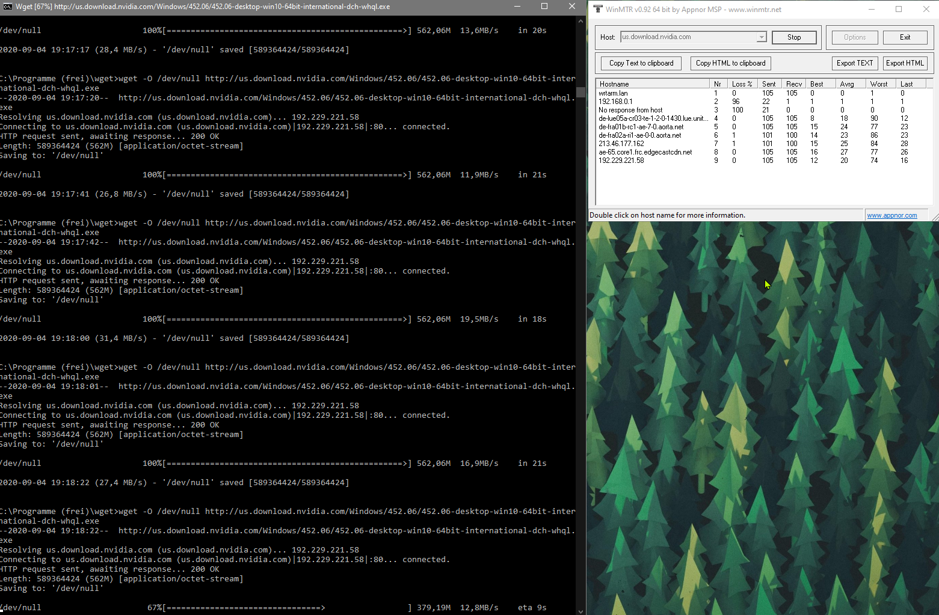The image size is (939, 615).
Task: Click Copy Text to clipboard
Action: pos(641,63)
